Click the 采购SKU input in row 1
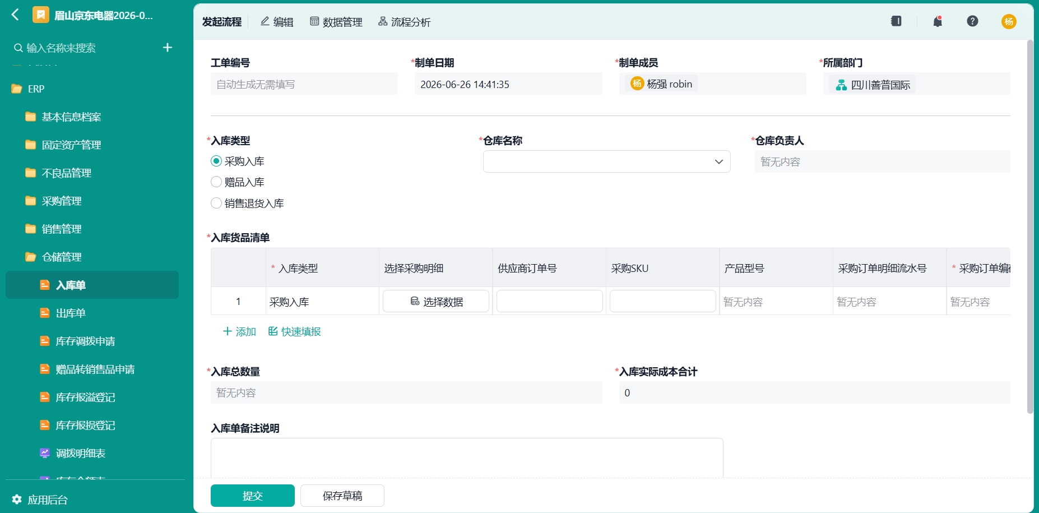Screen dimensions: 1039x513 pyautogui.click(x=663, y=301)
